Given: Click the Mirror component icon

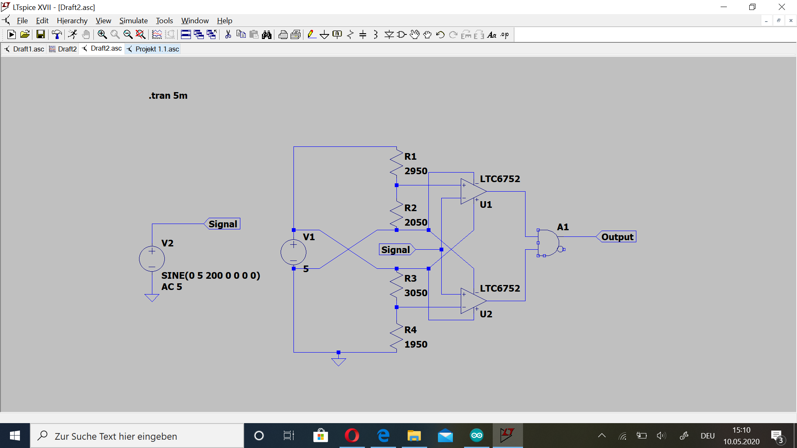Looking at the screenshot, I should coord(479,35).
